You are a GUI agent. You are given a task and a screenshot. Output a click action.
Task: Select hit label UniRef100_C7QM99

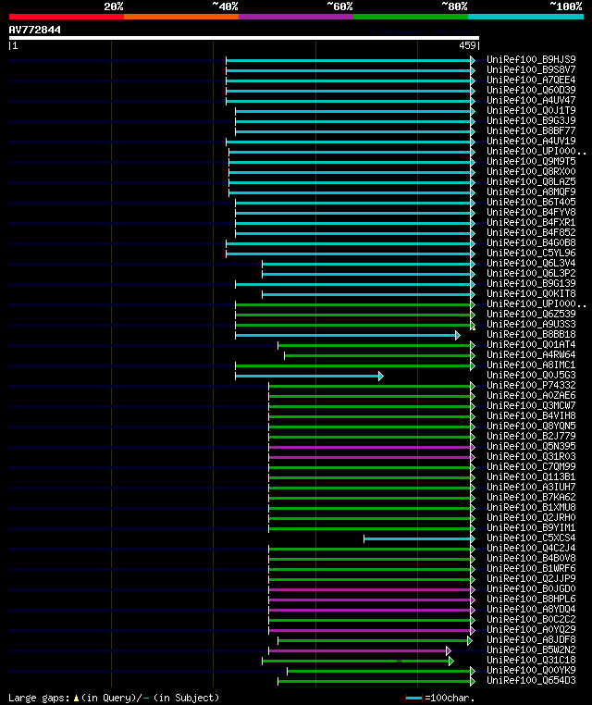click(x=531, y=466)
